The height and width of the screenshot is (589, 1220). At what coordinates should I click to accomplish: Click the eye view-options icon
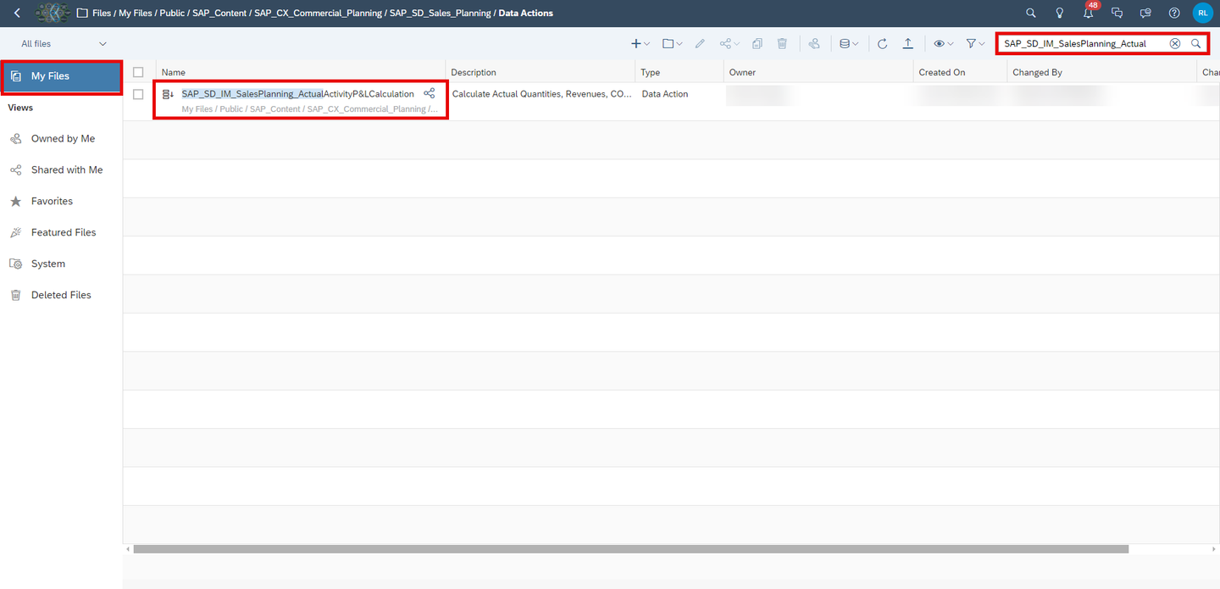coord(939,43)
